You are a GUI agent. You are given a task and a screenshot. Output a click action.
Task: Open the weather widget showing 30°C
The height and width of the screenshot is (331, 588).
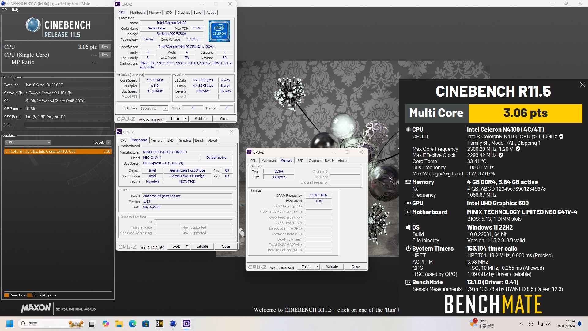click(481, 323)
